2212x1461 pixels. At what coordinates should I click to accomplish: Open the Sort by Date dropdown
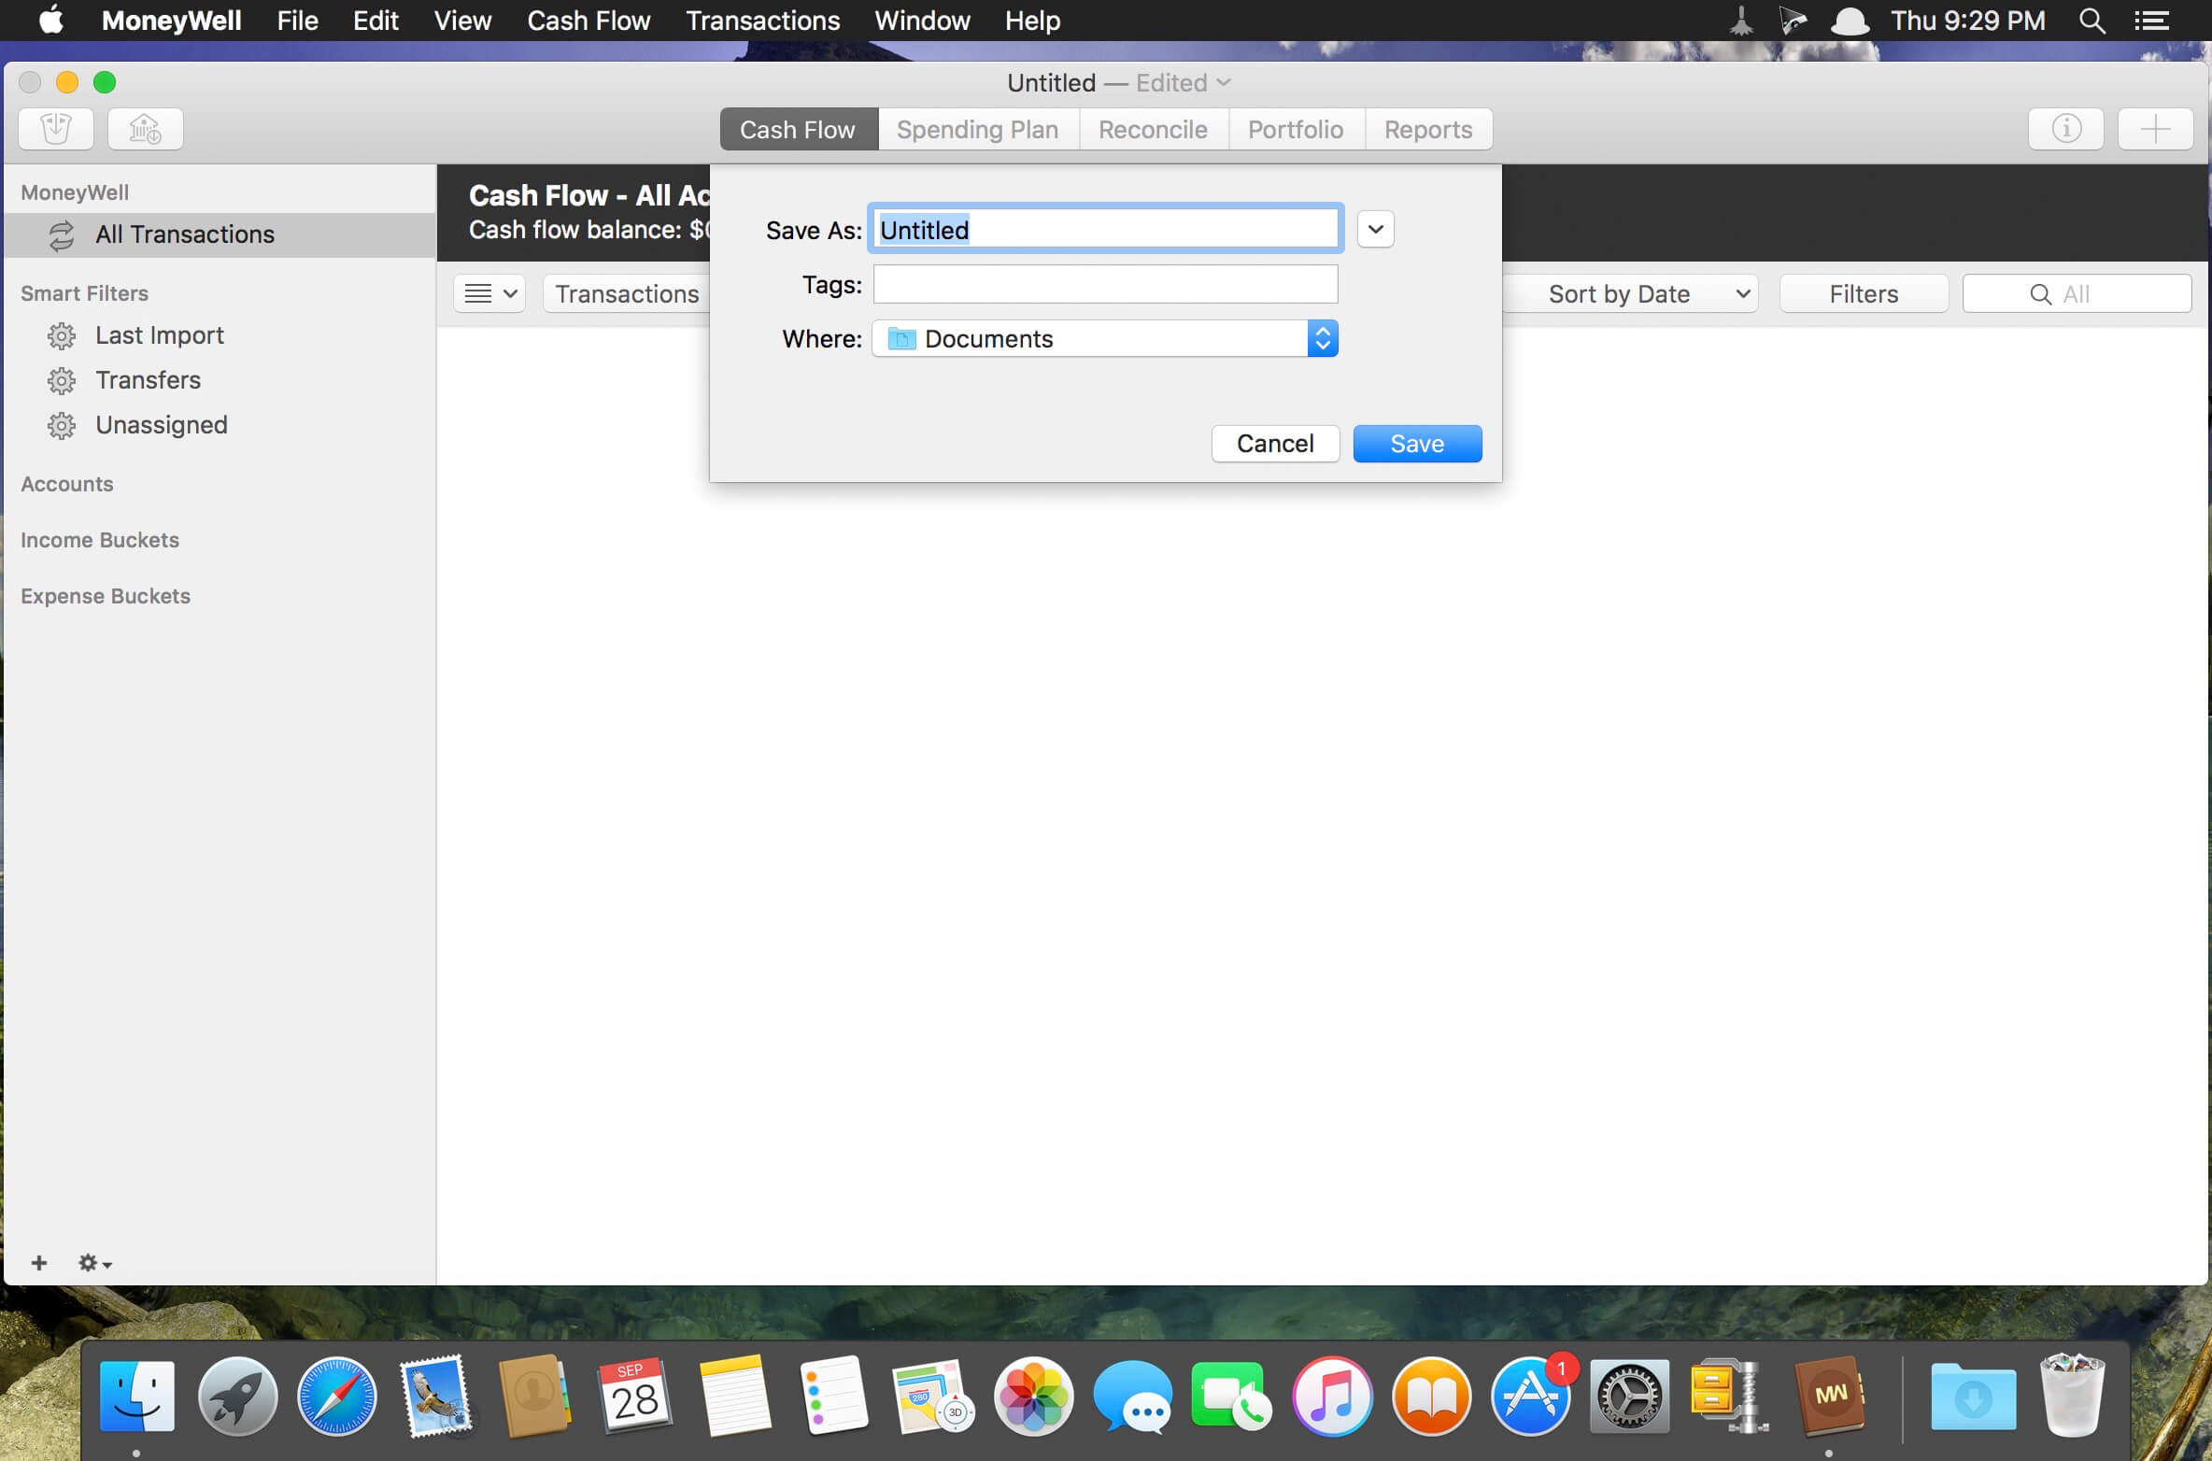click(x=1631, y=293)
